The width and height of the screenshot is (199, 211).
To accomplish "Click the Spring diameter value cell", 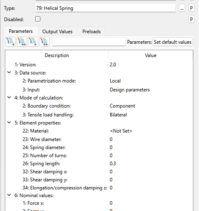I will (111, 147).
